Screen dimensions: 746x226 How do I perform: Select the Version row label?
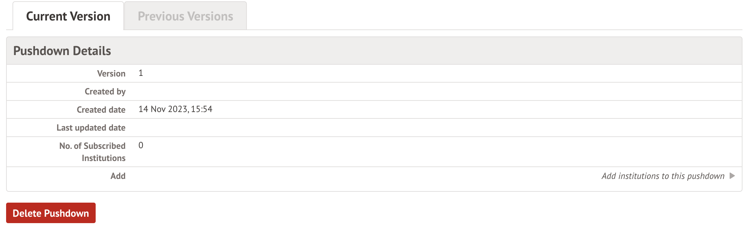tap(111, 74)
